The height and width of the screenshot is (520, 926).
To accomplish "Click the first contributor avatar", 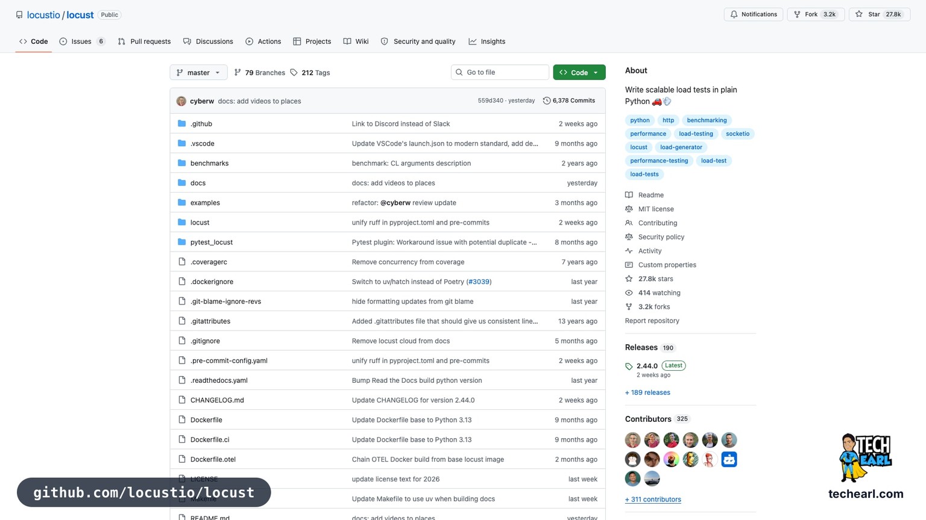I will 632,440.
